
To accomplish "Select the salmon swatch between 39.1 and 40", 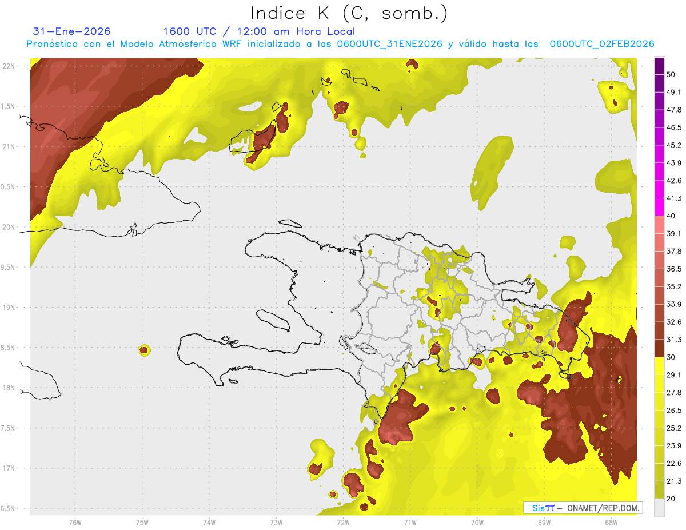I will (x=659, y=225).
